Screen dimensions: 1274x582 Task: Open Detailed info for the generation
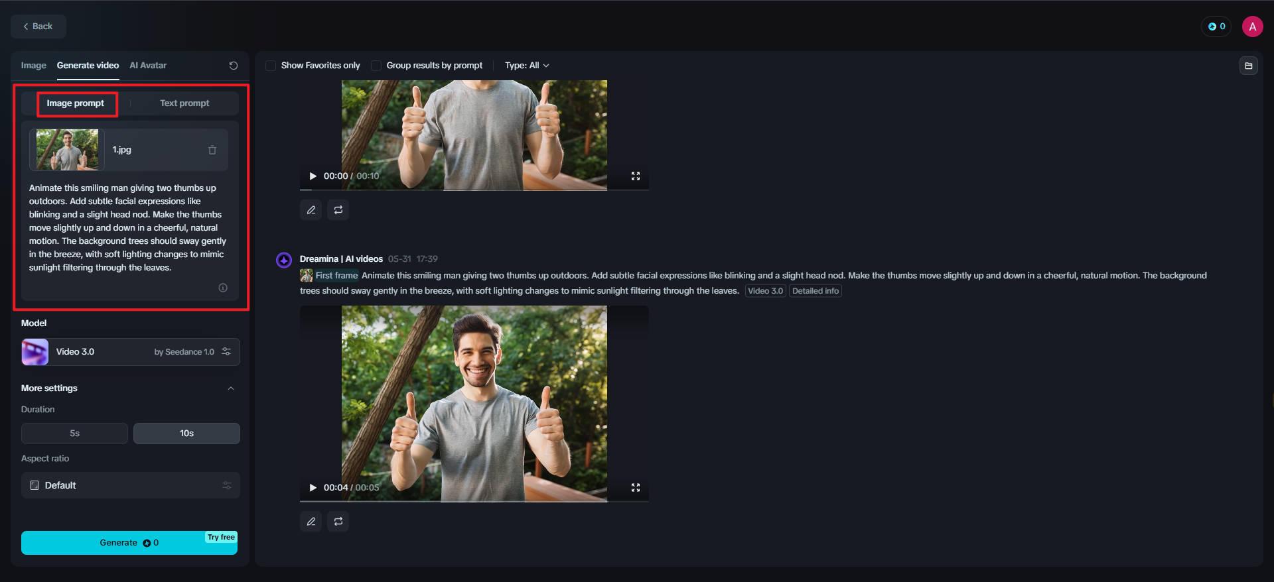(815, 291)
